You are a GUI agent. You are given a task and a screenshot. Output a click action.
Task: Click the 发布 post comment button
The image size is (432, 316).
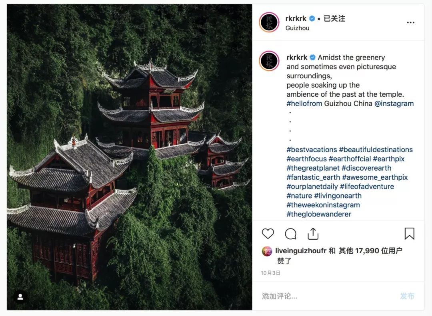407,296
